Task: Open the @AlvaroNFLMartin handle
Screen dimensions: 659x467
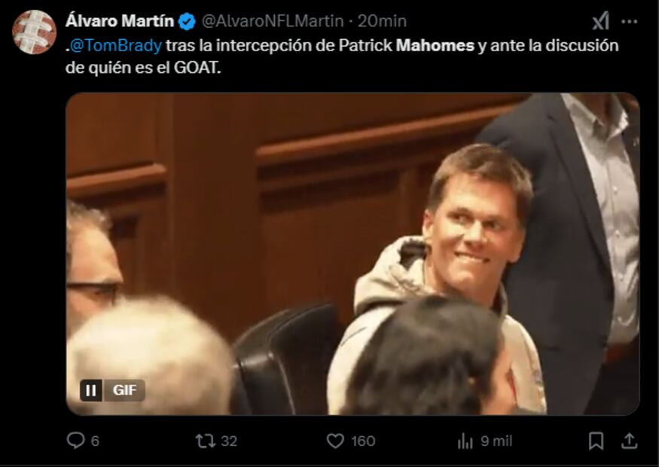Action: [x=273, y=21]
